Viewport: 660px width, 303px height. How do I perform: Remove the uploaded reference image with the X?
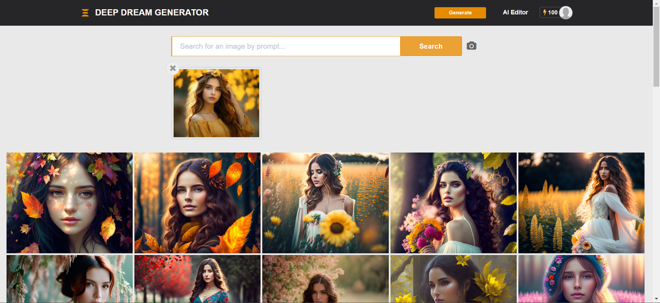click(173, 68)
